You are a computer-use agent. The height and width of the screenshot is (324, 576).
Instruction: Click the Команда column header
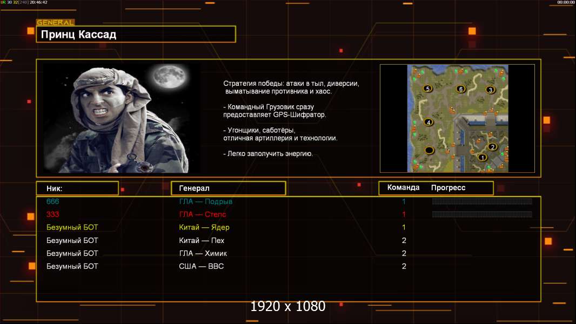click(403, 188)
